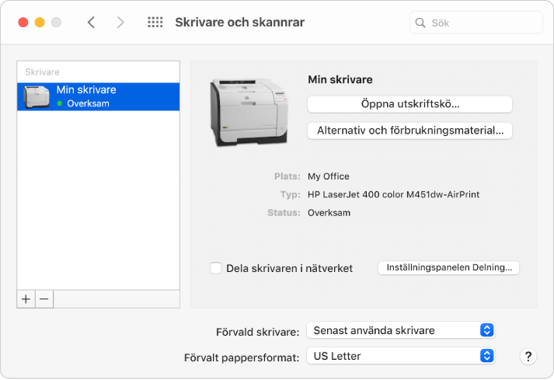Select Min skrivare in the printer list
The image size is (554, 380).
coord(98,96)
